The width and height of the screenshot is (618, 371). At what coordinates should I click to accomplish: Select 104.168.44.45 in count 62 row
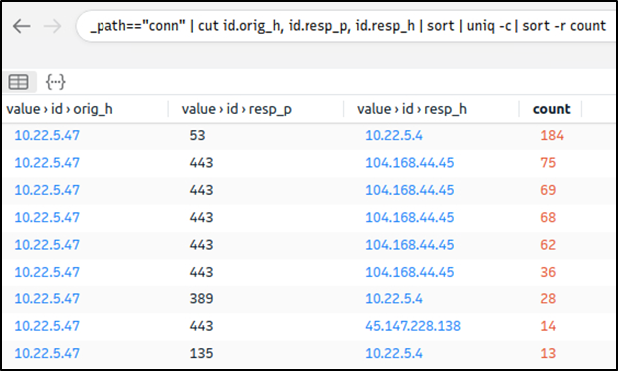click(x=409, y=245)
